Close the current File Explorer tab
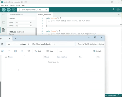 click(x=10, y=39)
